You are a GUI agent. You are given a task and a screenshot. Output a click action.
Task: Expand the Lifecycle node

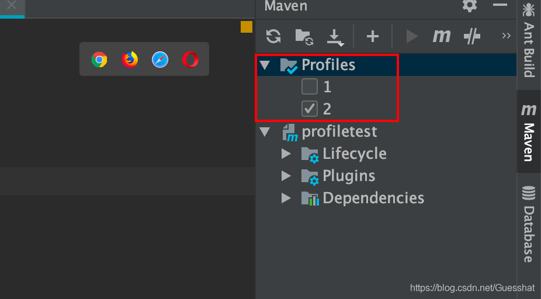coord(286,154)
